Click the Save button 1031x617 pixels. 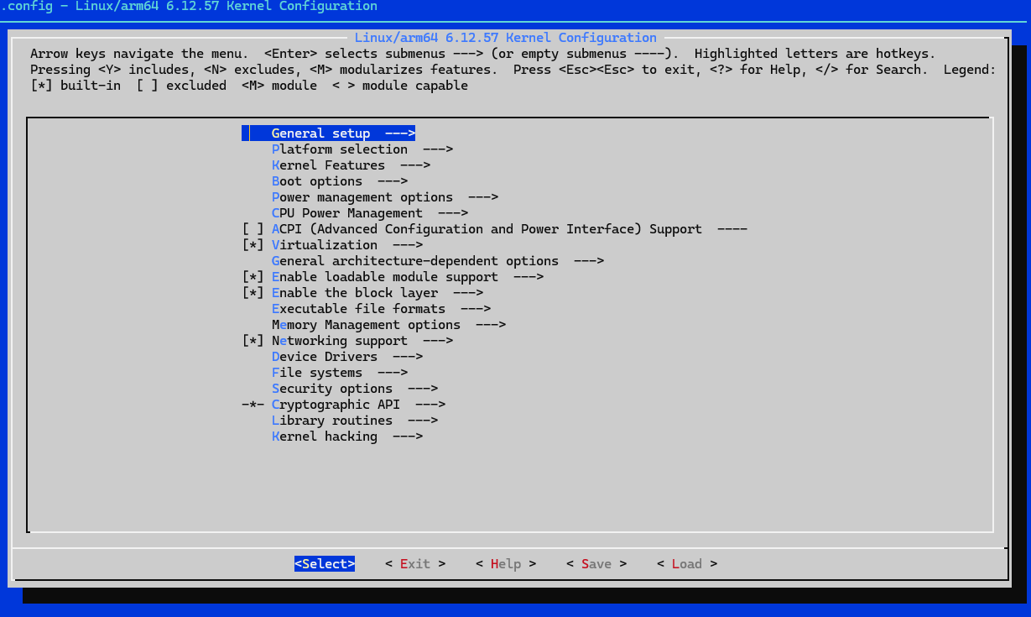click(x=596, y=564)
